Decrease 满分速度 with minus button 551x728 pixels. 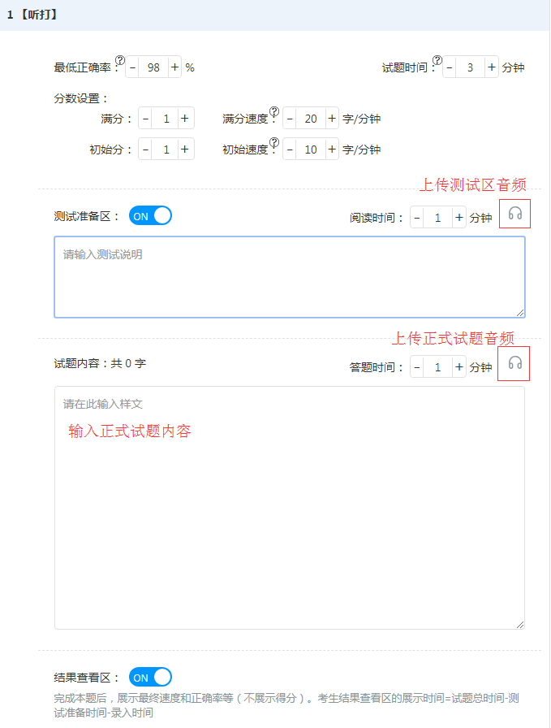coord(290,119)
